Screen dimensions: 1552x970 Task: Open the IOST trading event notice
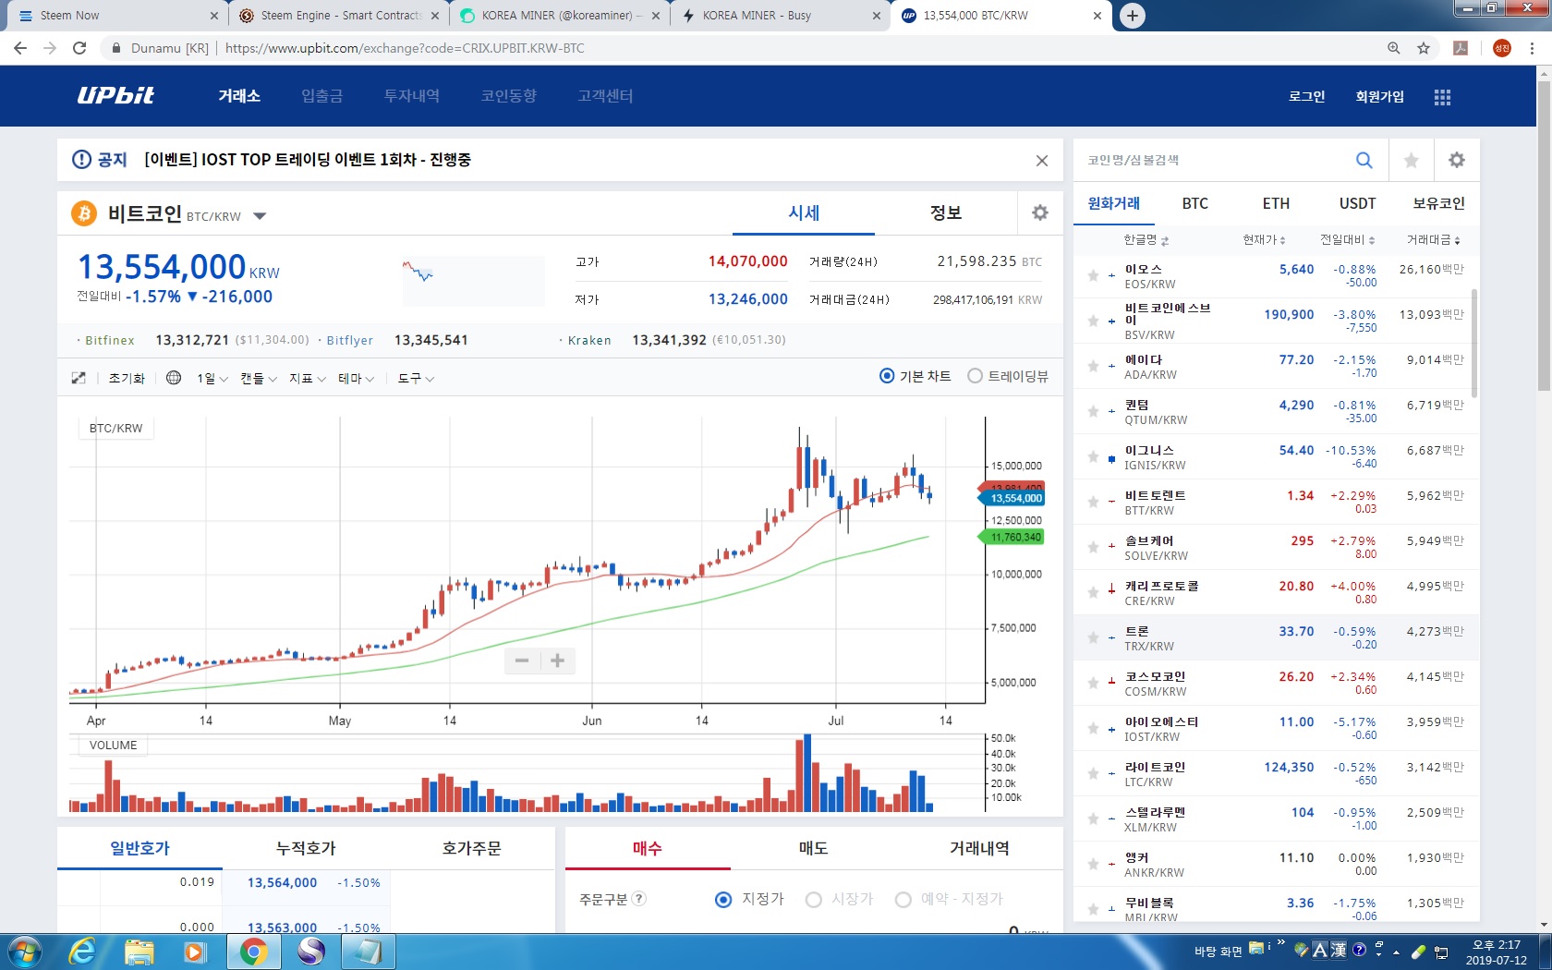[308, 160]
